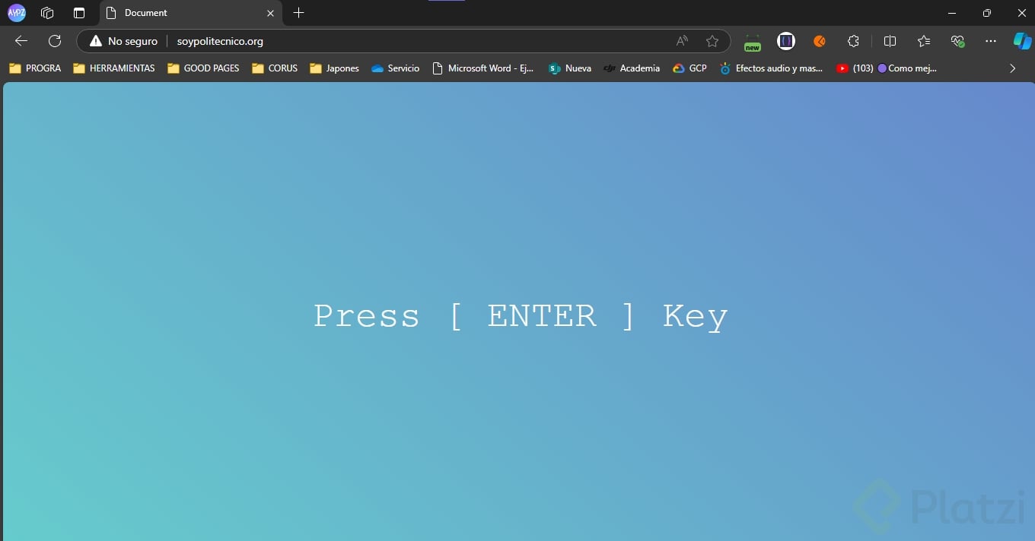Open the PROGRA bookmarks folder
1035x541 pixels.
(35, 68)
